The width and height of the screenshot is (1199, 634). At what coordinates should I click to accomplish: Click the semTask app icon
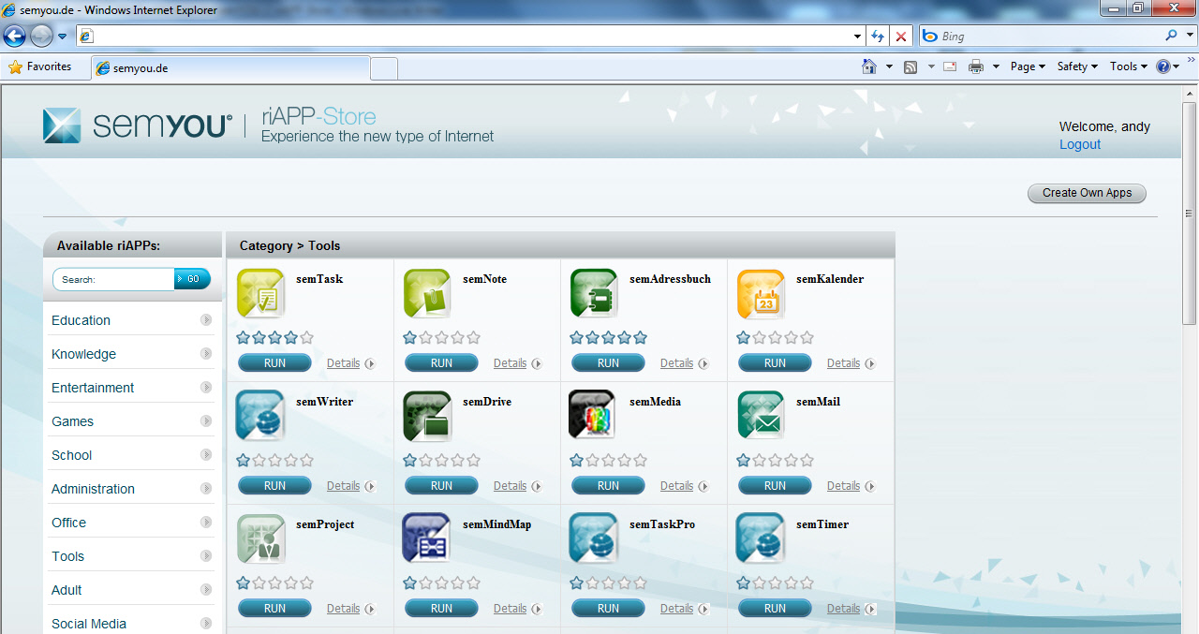click(x=260, y=293)
